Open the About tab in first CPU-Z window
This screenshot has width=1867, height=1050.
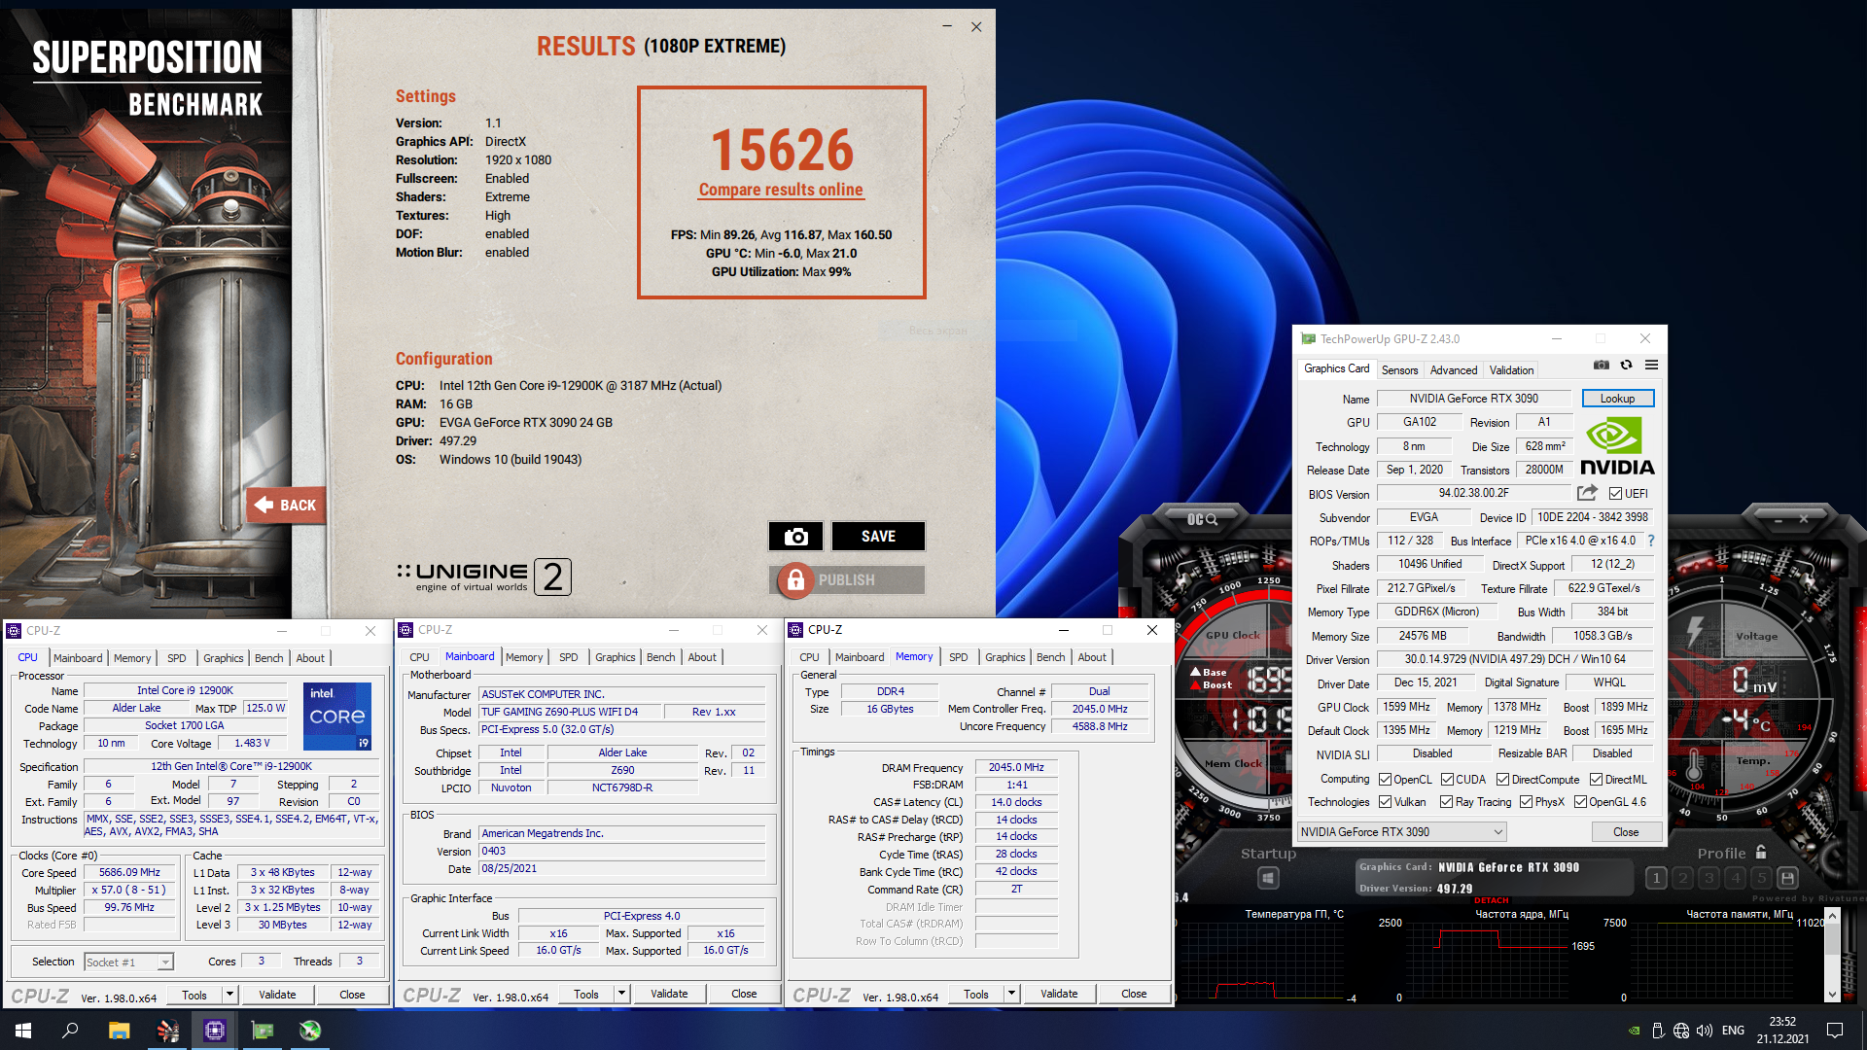coord(310,658)
